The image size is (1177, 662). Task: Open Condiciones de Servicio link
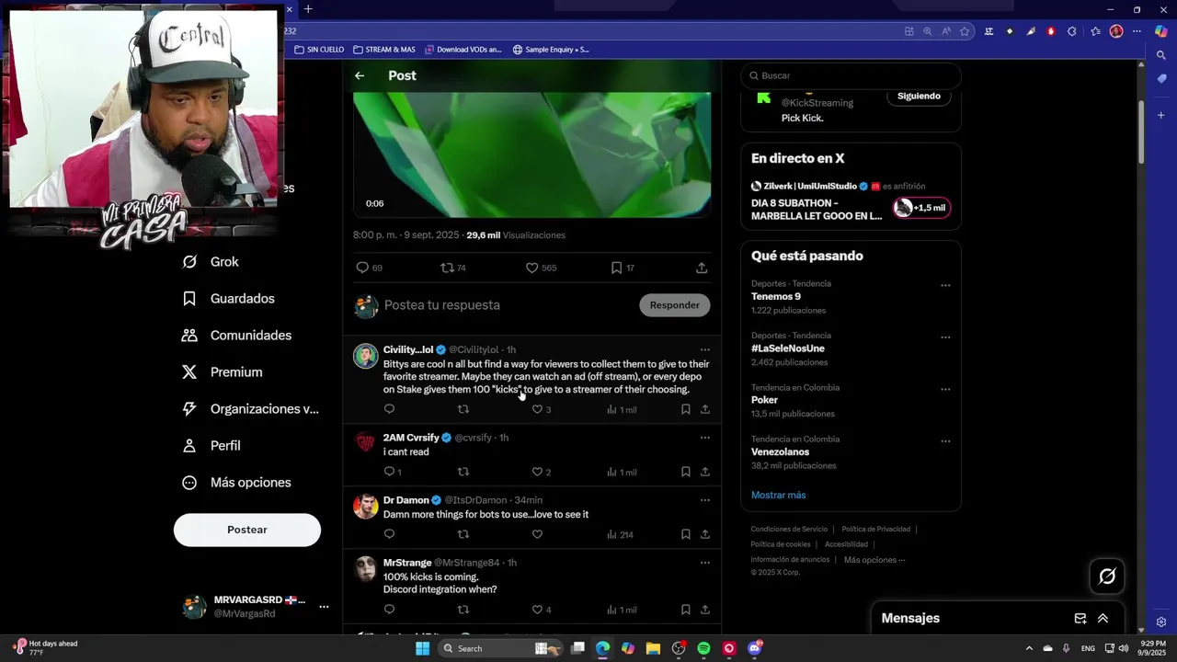(x=789, y=529)
